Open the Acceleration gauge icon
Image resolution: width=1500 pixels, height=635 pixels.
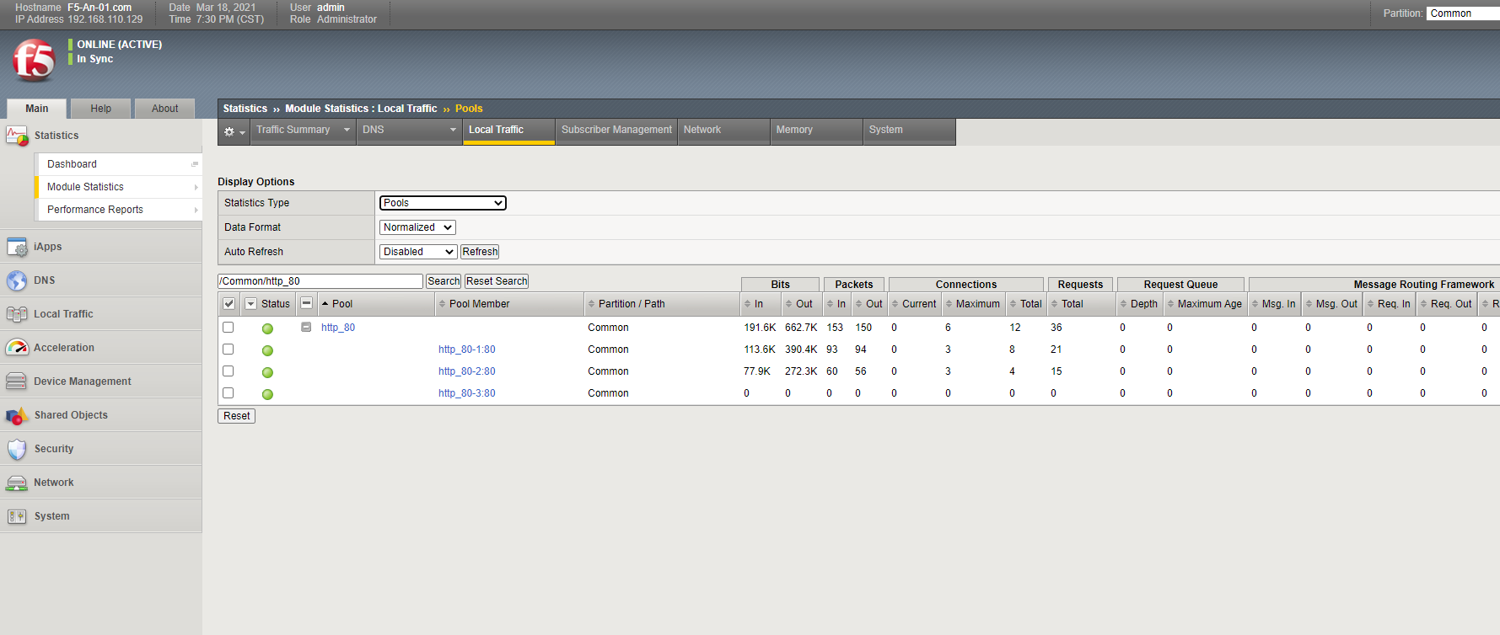tap(17, 348)
